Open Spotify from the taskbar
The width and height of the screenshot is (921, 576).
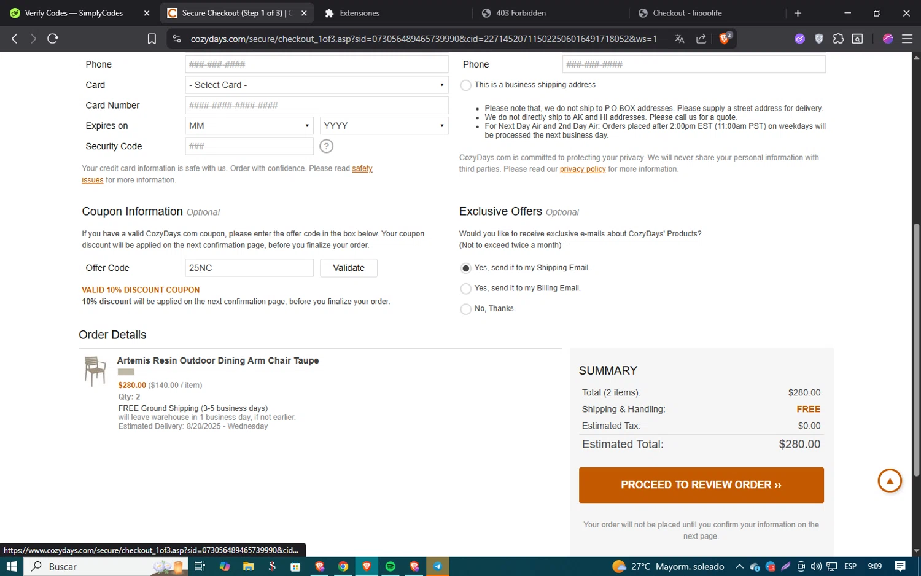click(x=391, y=566)
